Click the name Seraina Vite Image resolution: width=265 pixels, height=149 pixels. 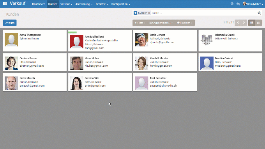click(x=92, y=78)
